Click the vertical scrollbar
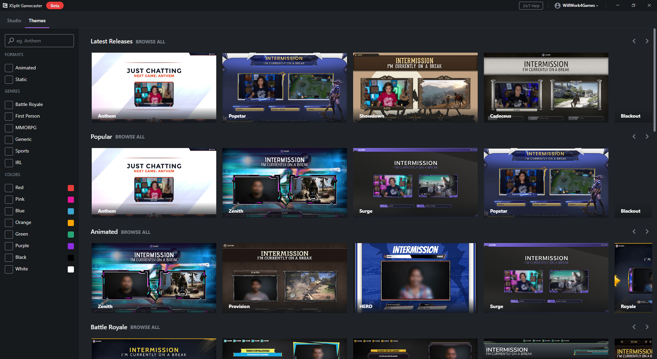Image resolution: width=657 pixels, height=359 pixels. 655,80
